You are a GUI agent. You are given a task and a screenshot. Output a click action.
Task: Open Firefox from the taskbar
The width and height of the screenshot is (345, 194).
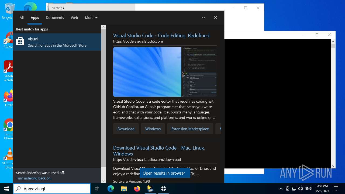click(x=137, y=189)
